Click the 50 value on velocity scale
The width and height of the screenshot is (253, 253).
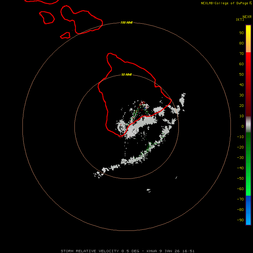click(x=241, y=74)
